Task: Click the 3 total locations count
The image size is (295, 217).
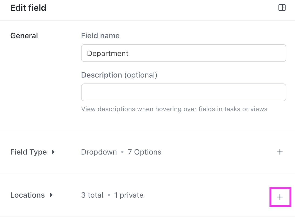Action: point(92,195)
